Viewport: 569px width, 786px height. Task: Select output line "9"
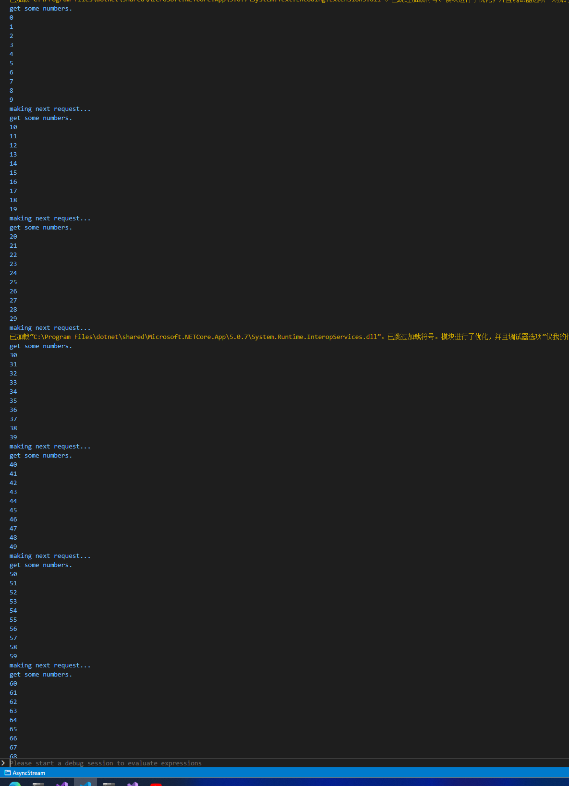tap(12, 100)
